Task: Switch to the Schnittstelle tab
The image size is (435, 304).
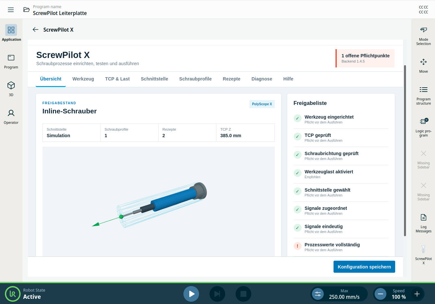Action: click(x=154, y=79)
